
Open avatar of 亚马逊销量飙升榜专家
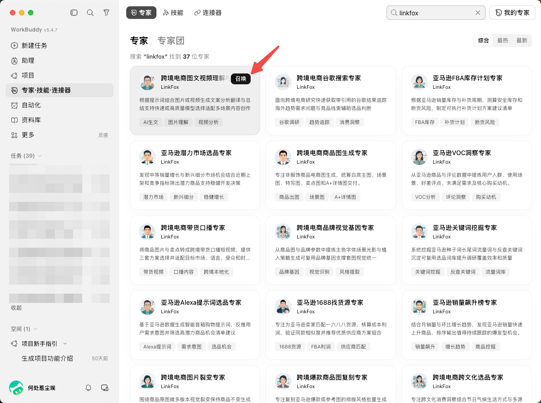pyautogui.click(x=419, y=307)
